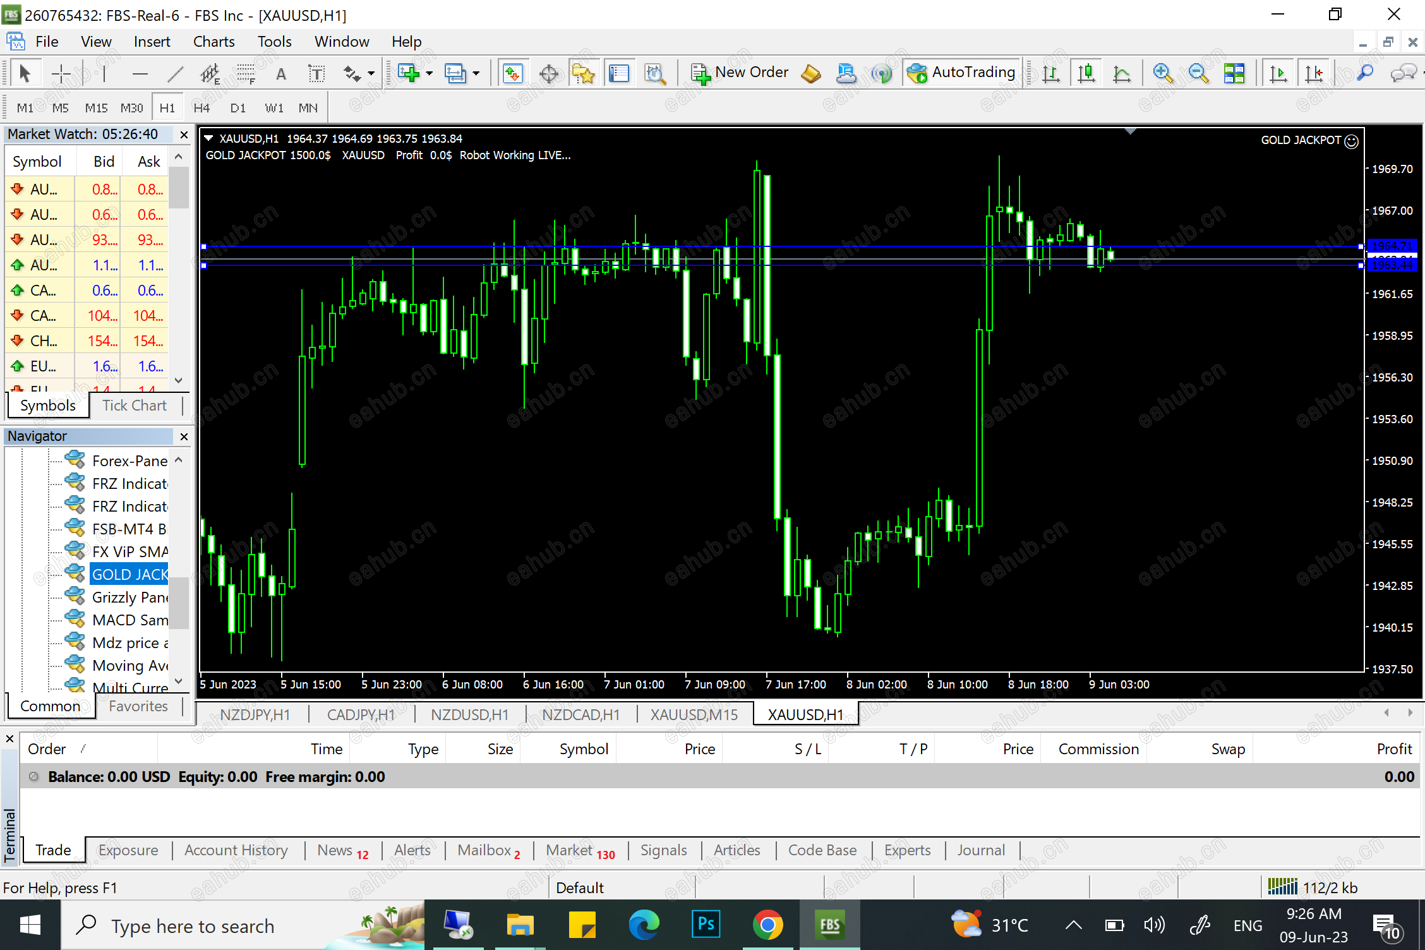1425x950 pixels.
Task: Toggle the AutoTrading button
Action: click(x=961, y=73)
